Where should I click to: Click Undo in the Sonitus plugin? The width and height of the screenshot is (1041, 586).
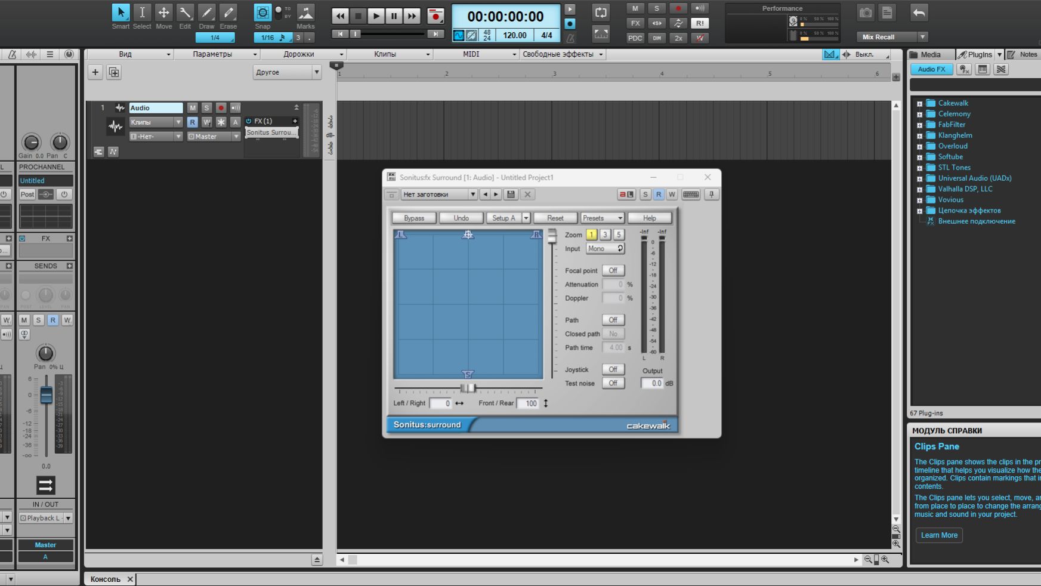(461, 218)
